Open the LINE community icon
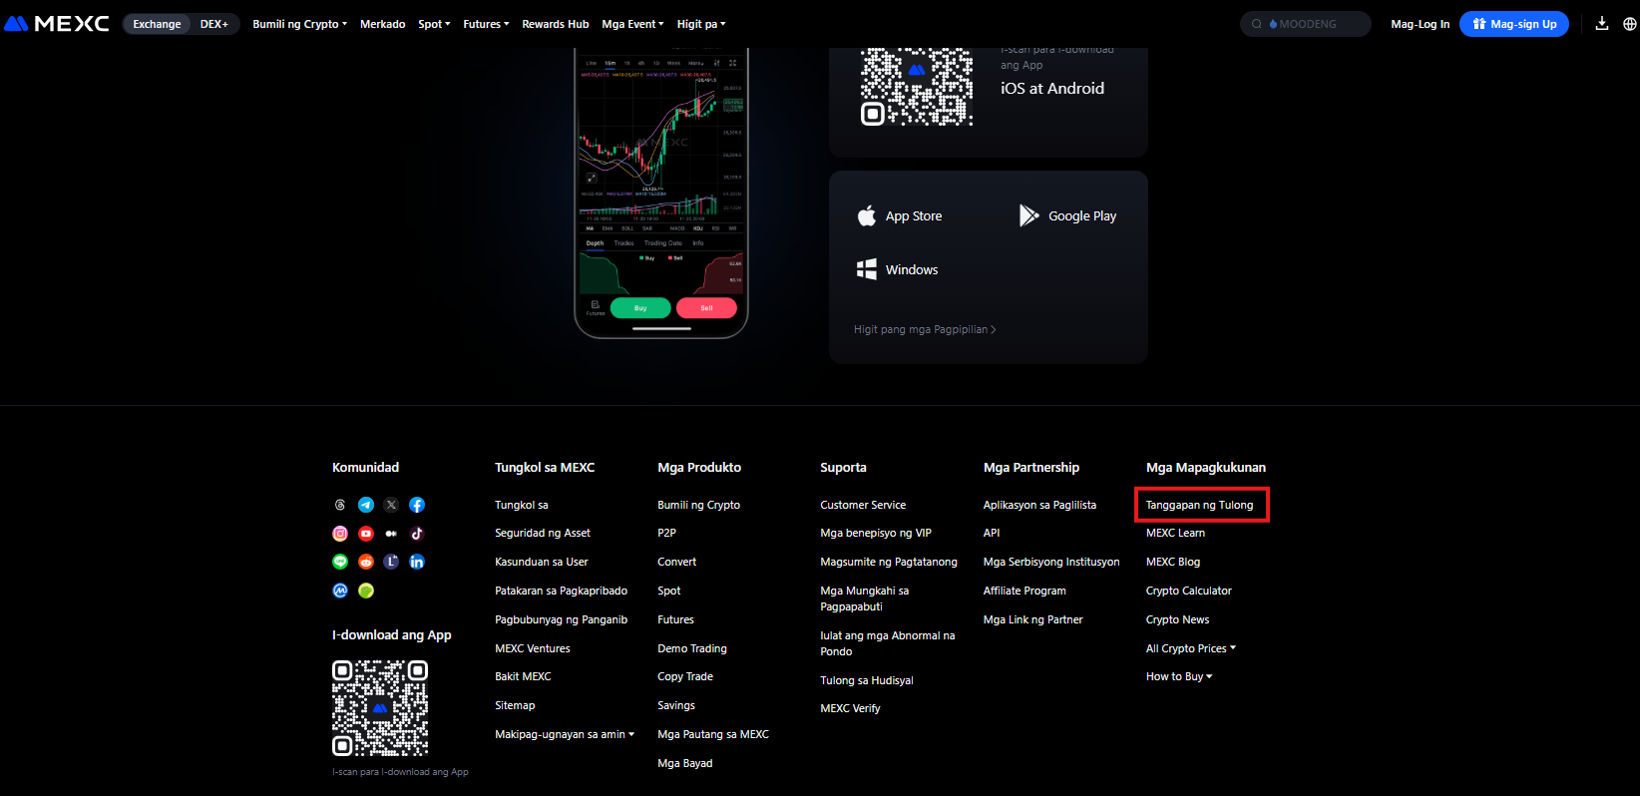This screenshot has width=1640, height=796. click(x=340, y=562)
